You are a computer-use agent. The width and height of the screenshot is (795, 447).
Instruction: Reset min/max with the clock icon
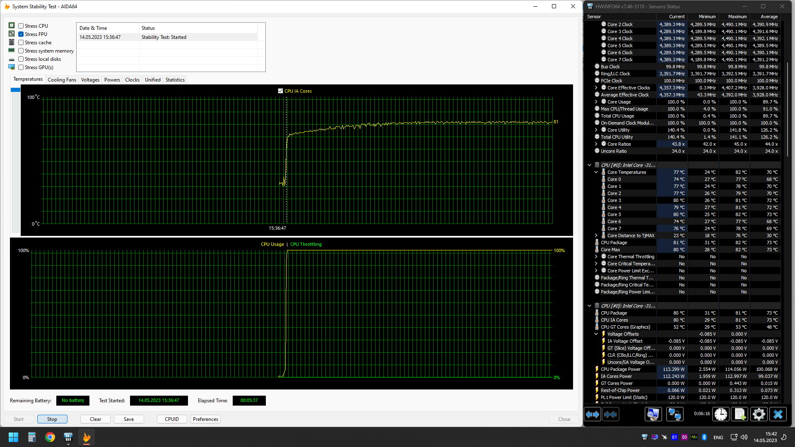tap(721, 414)
